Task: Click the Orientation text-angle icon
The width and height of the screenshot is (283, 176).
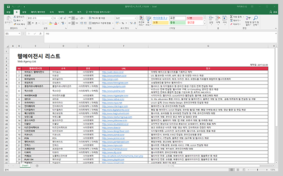Action: [82, 18]
